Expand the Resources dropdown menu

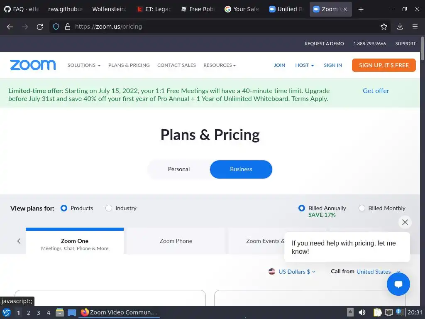pyautogui.click(x=220, y=65)
